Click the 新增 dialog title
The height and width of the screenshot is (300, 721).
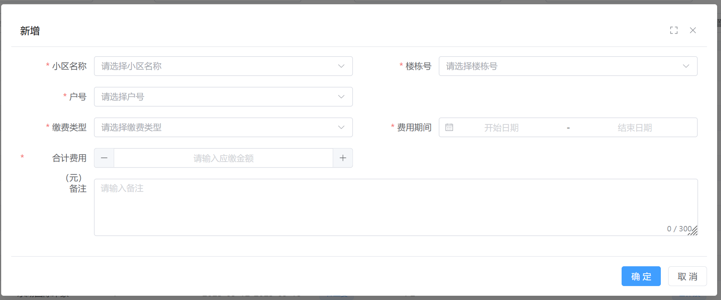(x=30, y=31)
